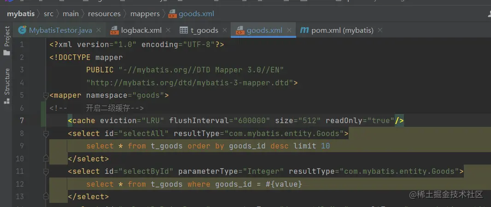Click the Project folder icon in sidebar
Image resolution: width=491 pixels, height=207 pixels.
click(6, 53)
